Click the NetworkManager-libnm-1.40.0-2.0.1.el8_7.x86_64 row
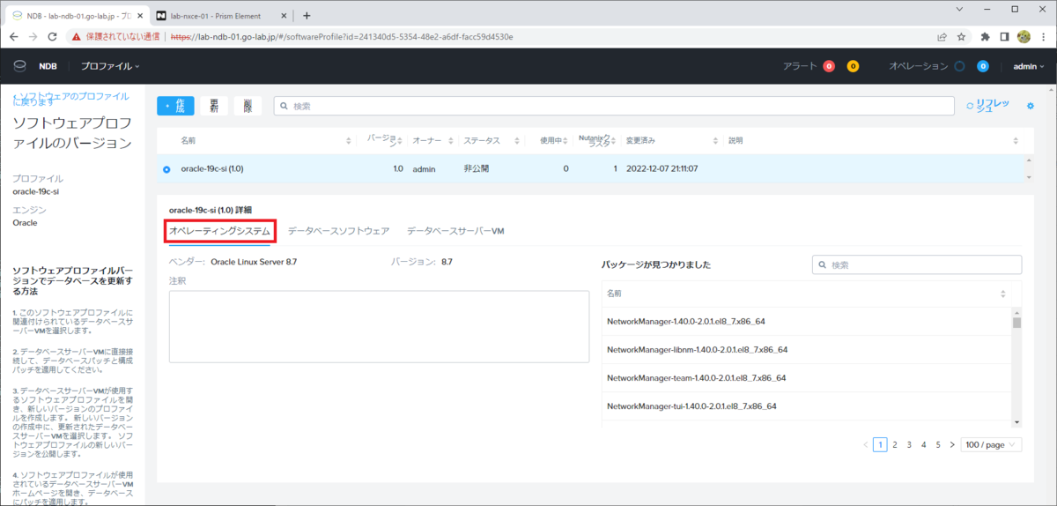 807,350
